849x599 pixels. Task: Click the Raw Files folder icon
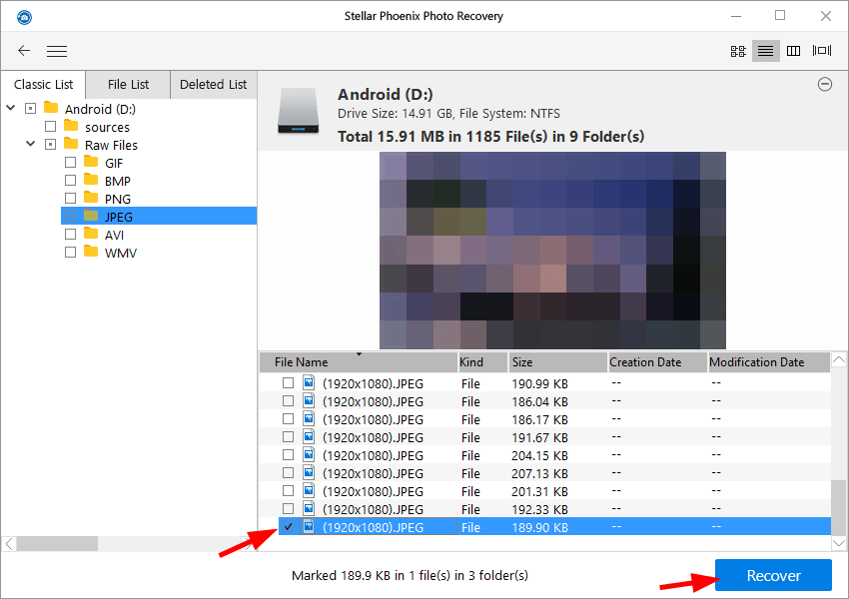click(x=71, y=144)
